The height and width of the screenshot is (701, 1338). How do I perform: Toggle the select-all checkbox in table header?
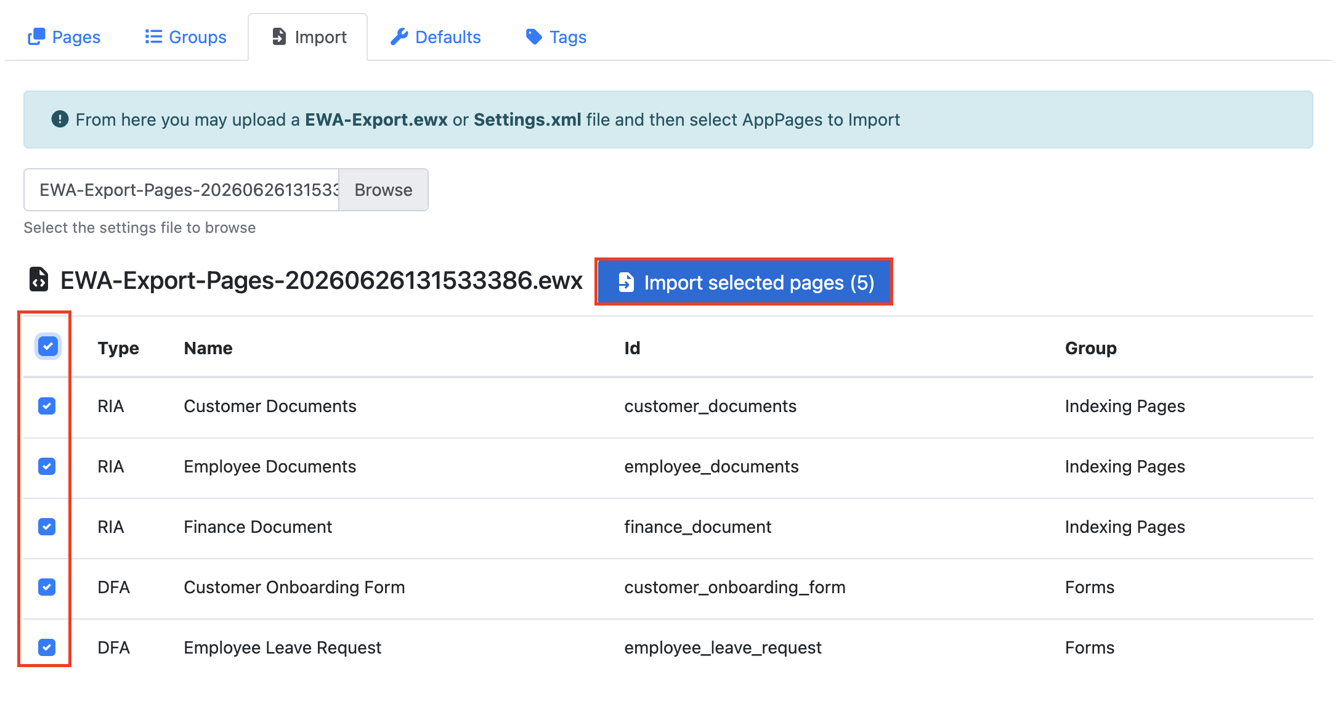[48, 346]
